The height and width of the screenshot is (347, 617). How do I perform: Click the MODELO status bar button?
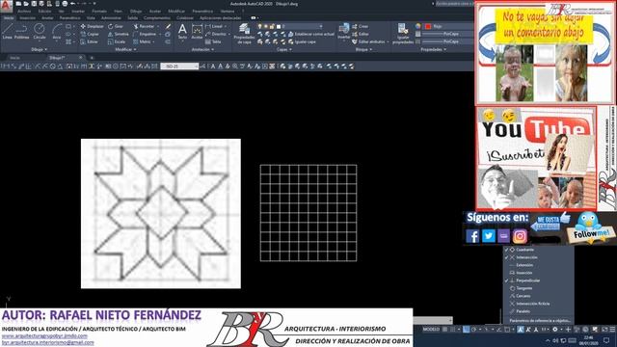pos(431,330)
